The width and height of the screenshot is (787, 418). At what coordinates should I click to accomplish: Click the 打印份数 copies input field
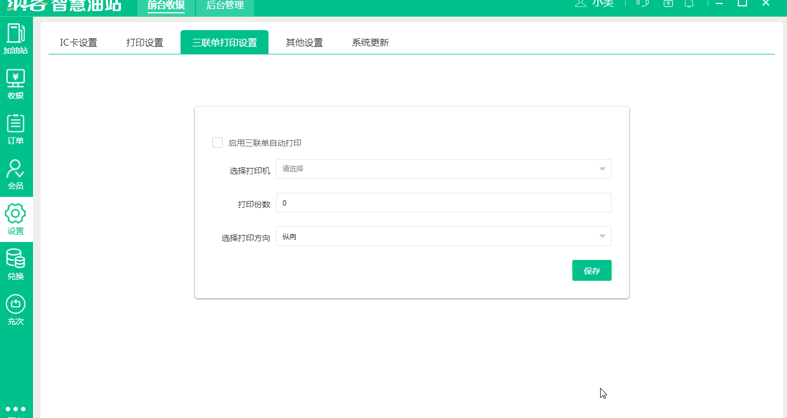444,203
